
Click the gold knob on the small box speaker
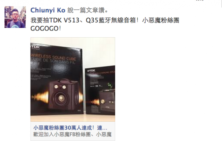pos(103,101)
